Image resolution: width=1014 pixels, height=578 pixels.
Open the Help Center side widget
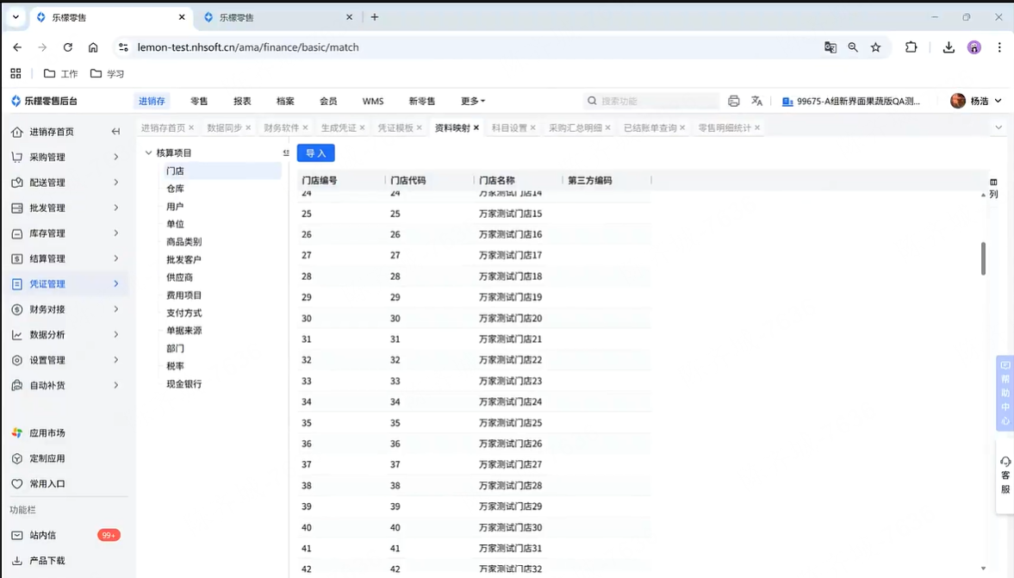point(1005,393)
